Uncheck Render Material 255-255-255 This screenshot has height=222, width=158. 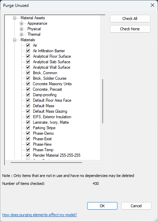coord(28,155)
